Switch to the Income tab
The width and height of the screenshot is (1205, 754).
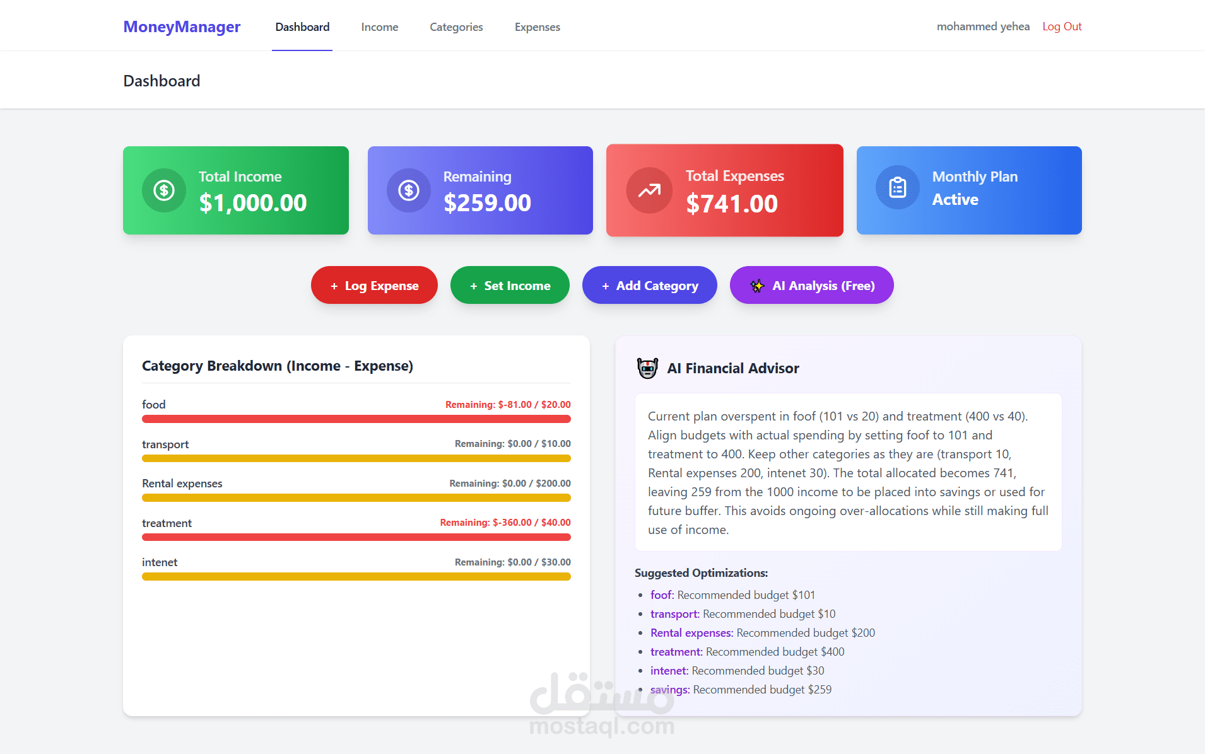379,26
